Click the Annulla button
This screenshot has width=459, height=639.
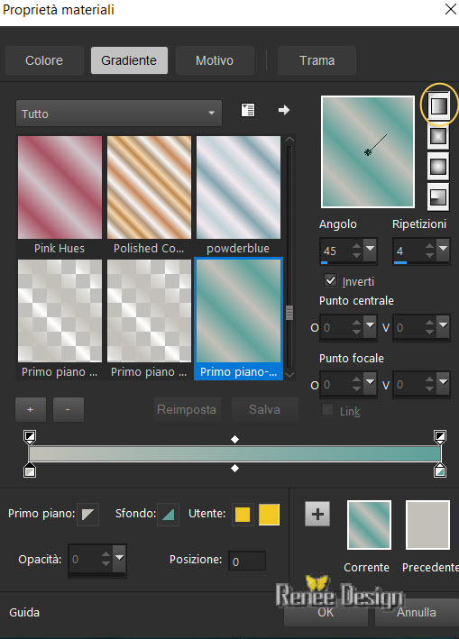click(x=417, y=612)
